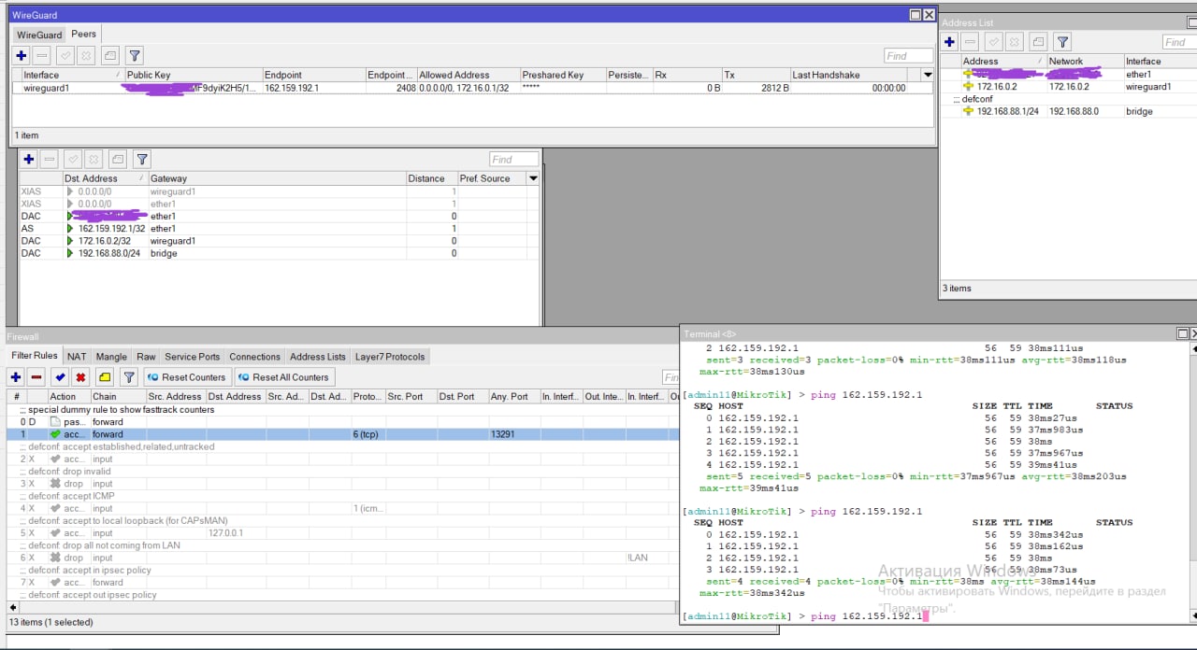Add a new WireGuard peer with plus icon
Screen dimensions: 1197x650
(x=21, y=56)
